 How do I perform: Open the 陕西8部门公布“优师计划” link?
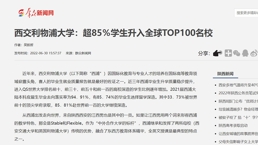[x=238, y=101]
